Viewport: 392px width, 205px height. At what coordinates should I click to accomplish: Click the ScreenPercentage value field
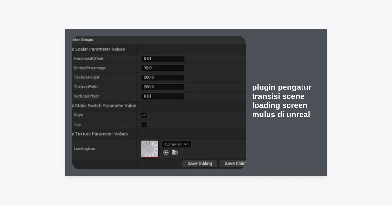click(163, 68)
